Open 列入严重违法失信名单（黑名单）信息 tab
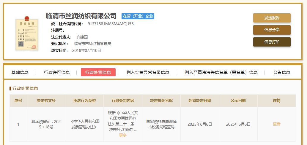This screenshot has width=307, height=145. tap(221, 72)
